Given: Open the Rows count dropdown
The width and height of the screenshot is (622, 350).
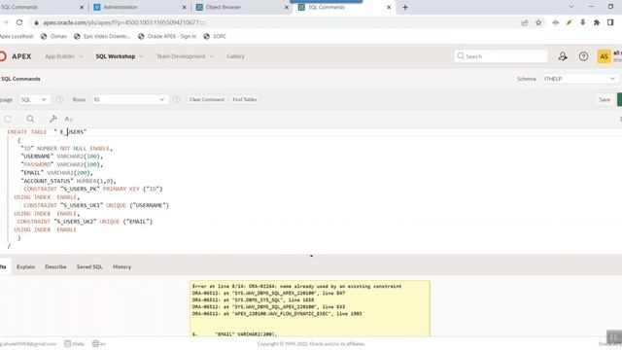Looking at the screenshot, I should point(129,99).
